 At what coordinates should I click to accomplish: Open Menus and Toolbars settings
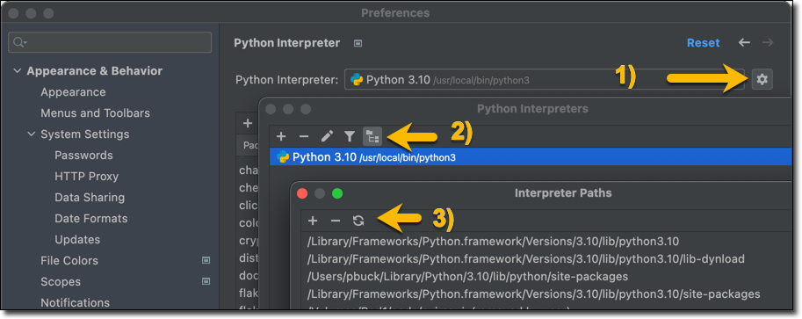(95, 113)
